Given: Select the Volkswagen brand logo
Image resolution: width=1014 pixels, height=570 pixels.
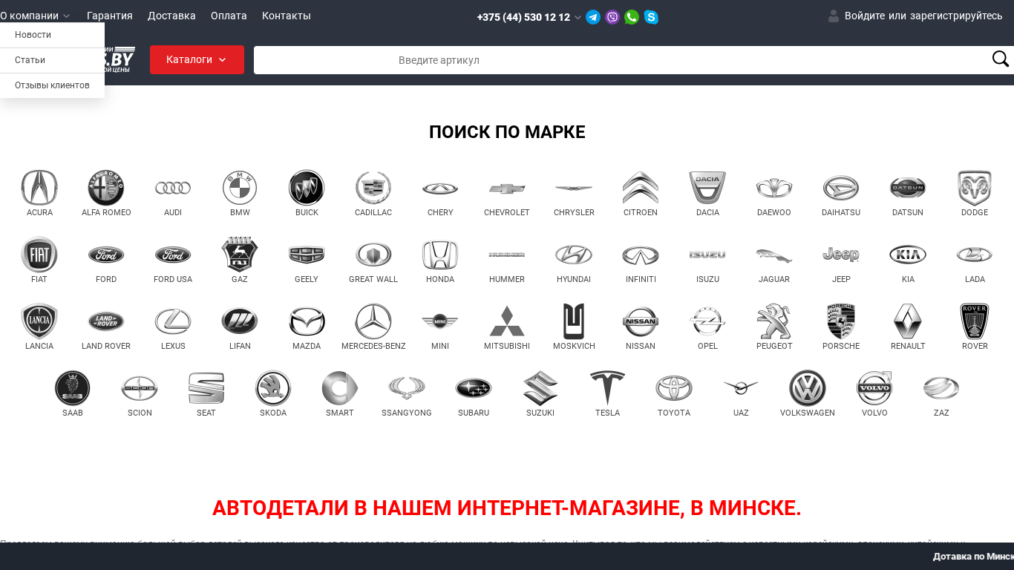Looking at the screenshot, I should click(808, 388).
